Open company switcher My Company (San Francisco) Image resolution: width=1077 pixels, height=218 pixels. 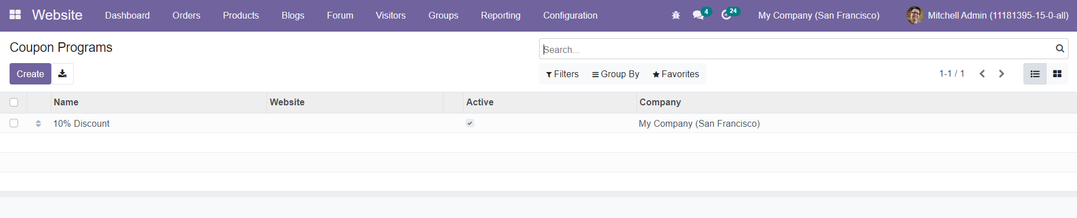(818, 15)
